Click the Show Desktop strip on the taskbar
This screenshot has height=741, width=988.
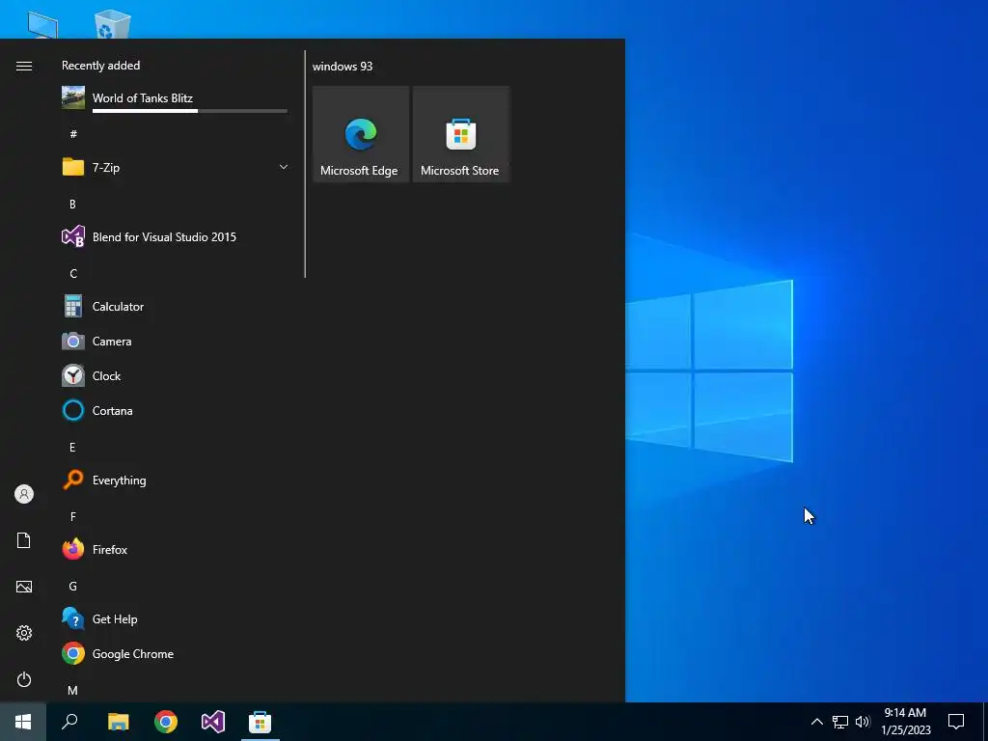point(985,722)
